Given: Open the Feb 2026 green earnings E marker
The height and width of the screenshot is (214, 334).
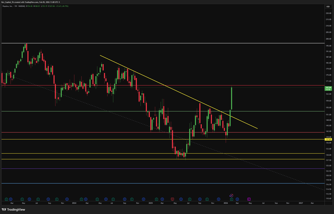Looking at the screenshot, I should (x=232, y=199).
